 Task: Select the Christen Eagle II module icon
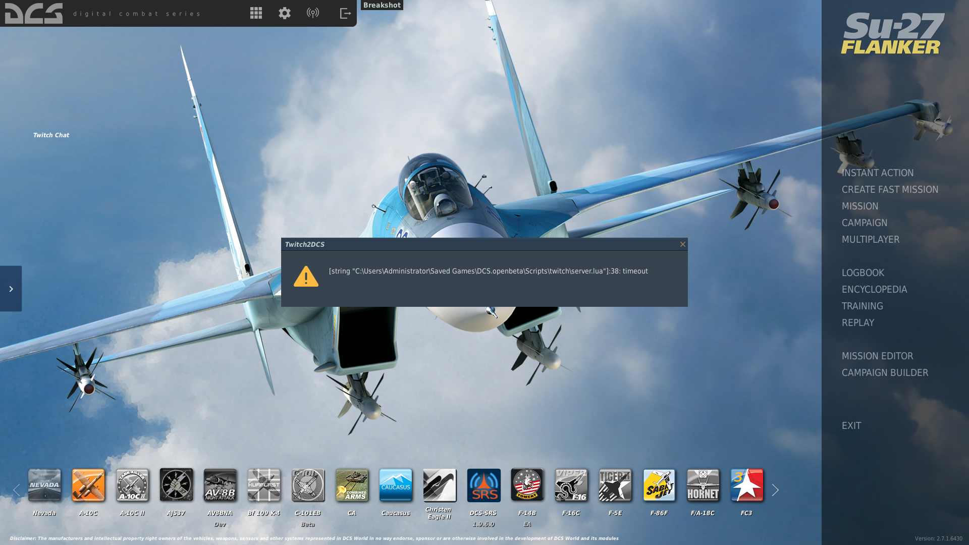[x=440, y=485]
